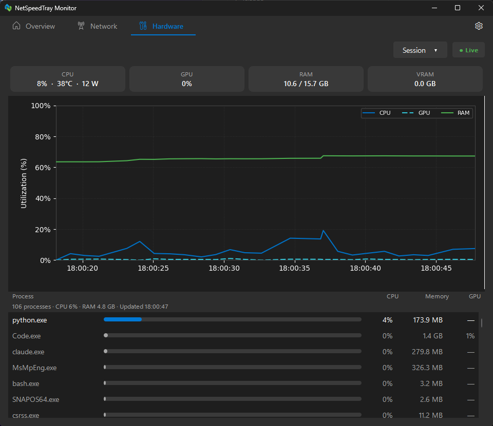Sort by the Memory column header

click(x=437, y=296)
